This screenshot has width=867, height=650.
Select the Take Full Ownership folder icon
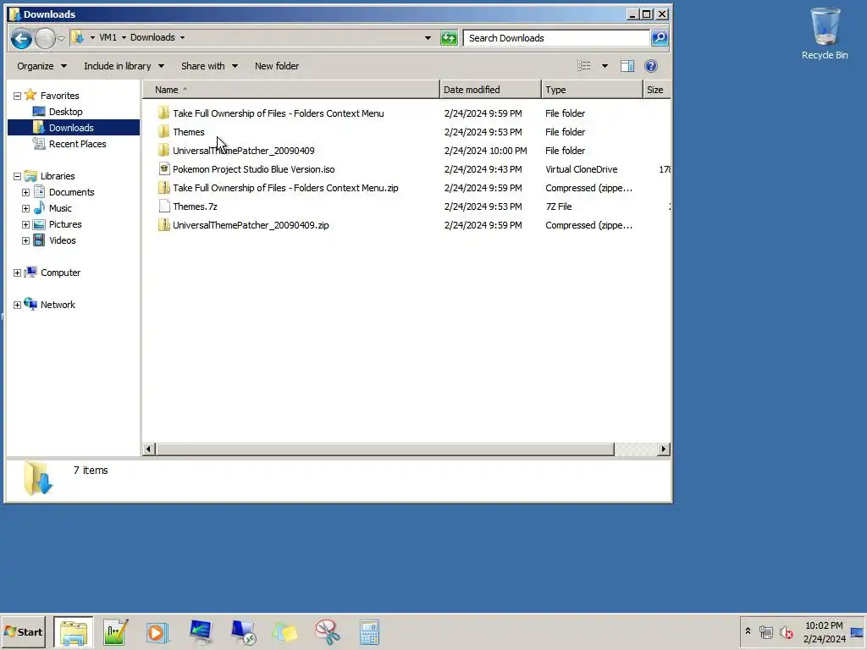tap(163, 113)
